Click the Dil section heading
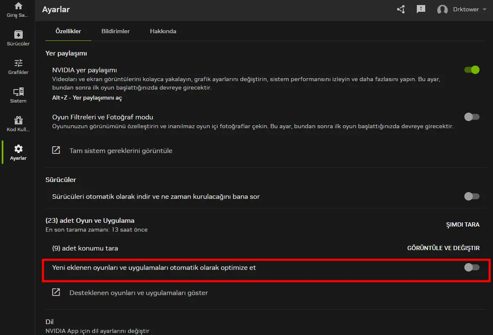Viewport: 493px width, 335px height. click(x=49, y=322)
